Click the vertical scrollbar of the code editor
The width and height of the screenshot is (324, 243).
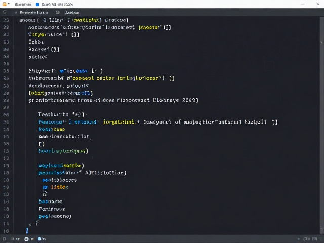point(322,124)
